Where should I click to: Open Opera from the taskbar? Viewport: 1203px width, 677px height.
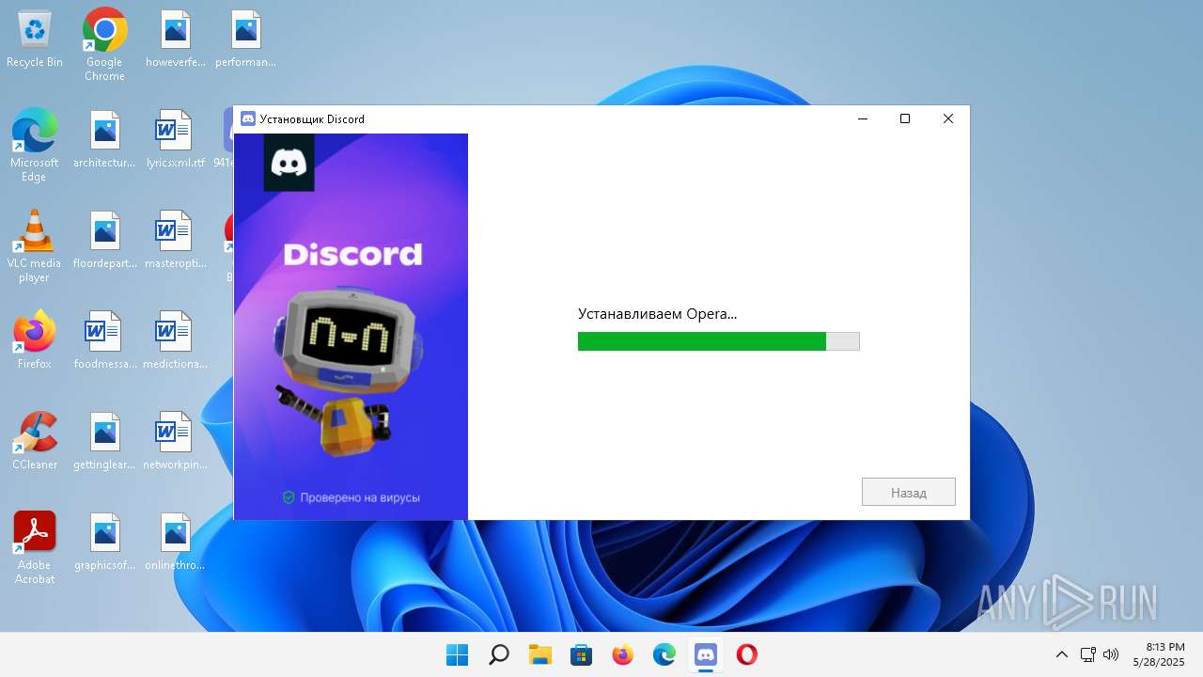(747, 654)
